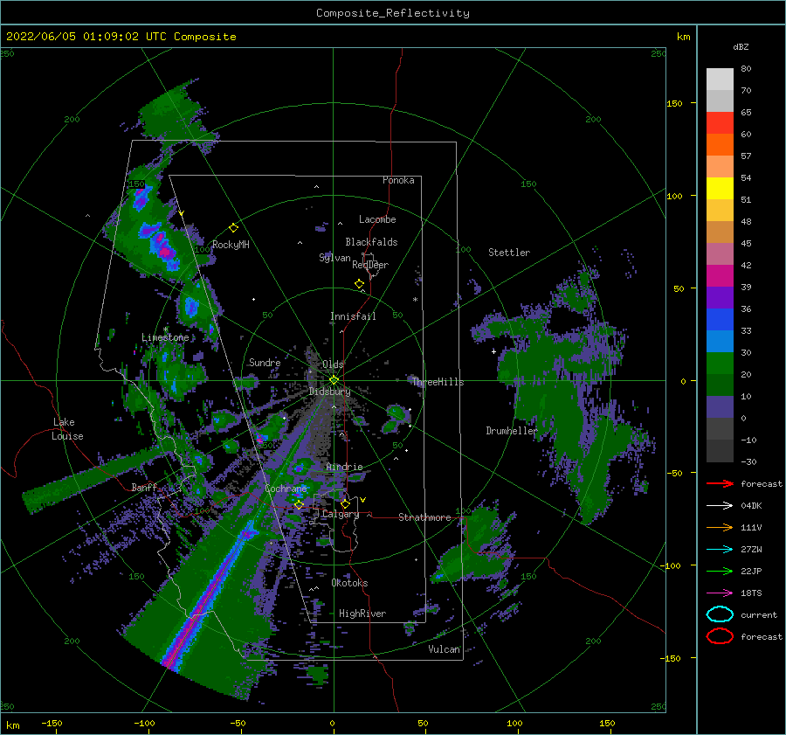Click the dBZ scale heading
Image resolution: width=786 pixels, height=735 pixels.
741,46
